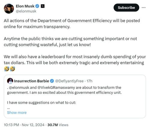Click the first rolling-laughing emoji
The width and height of the screenshot is (150, 130).
(x=7, y=69)
